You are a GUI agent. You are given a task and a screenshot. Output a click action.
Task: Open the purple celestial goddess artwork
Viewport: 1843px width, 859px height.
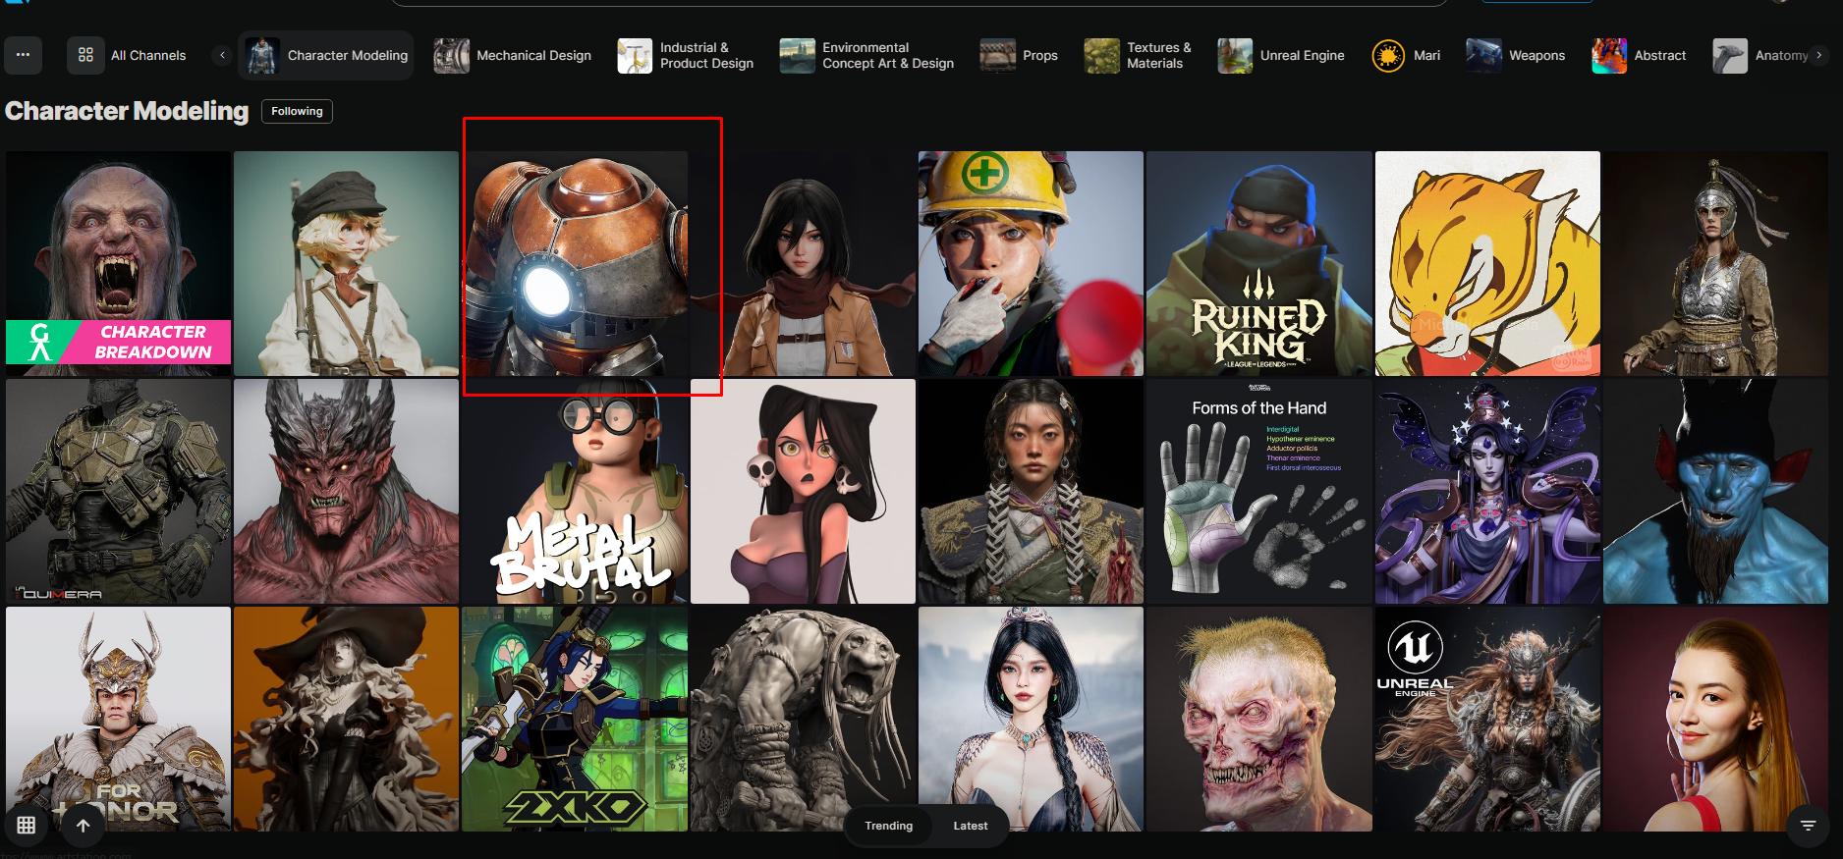(x=1487, y=491)
